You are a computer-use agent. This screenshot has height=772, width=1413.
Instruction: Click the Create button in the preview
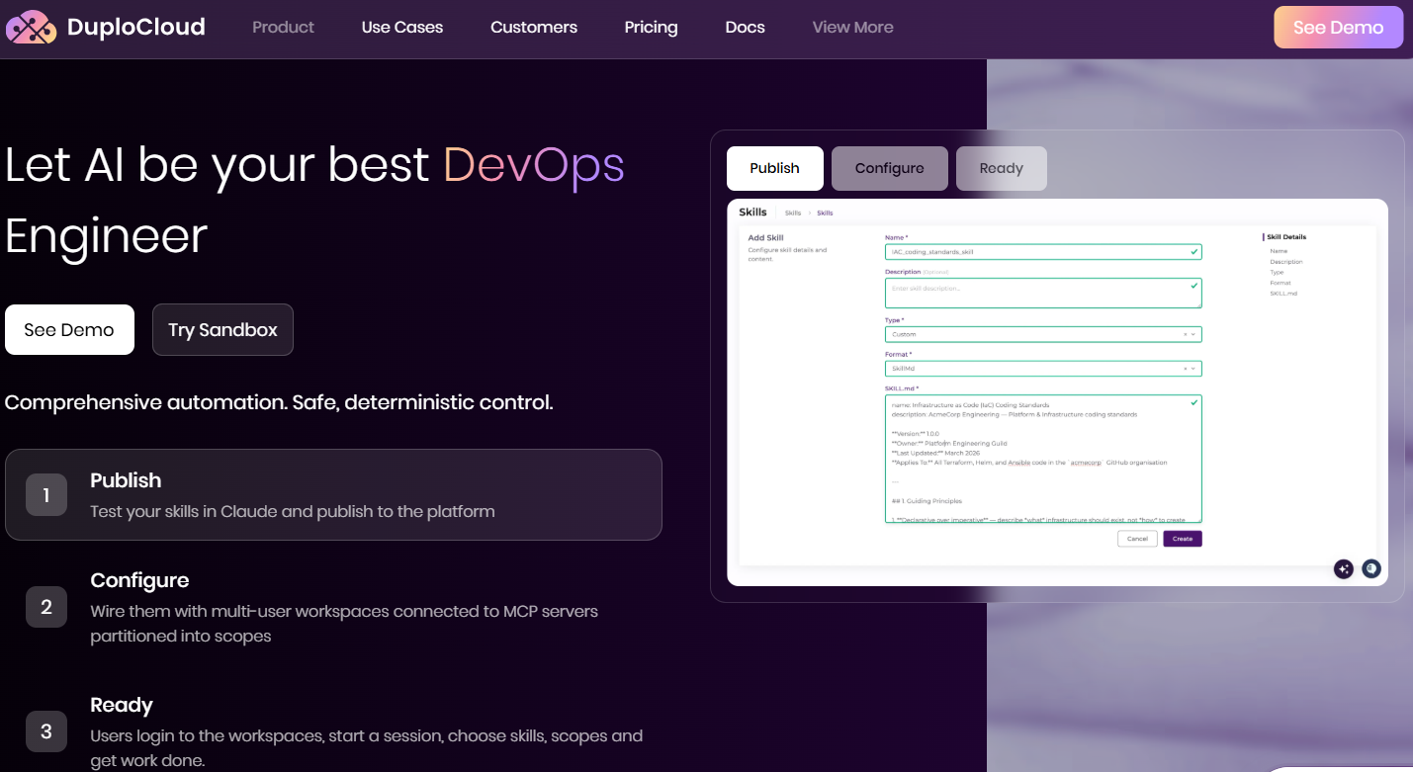pyautogui.click(x=1182, y=539)
